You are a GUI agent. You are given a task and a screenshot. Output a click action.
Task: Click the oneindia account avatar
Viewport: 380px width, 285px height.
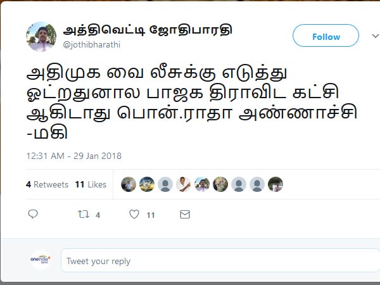click(x=41, y=260)
